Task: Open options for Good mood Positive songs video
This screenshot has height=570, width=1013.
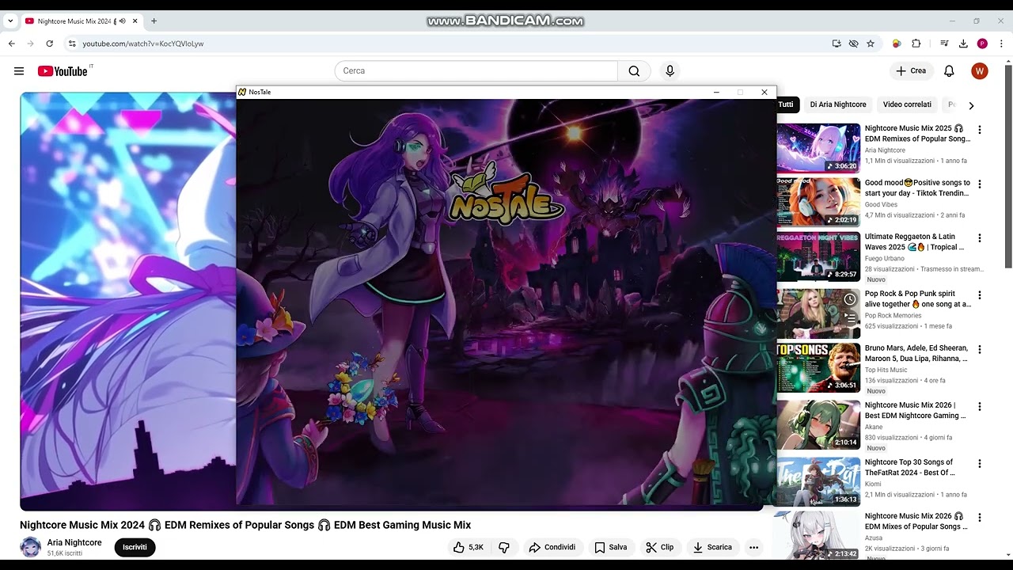Action: click(980, 184)
